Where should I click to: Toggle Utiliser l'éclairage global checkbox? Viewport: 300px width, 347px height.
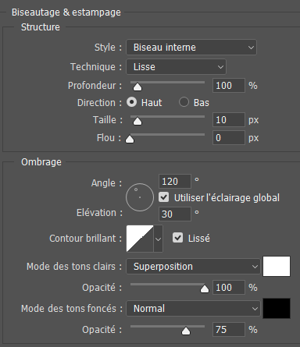[x=164, y=197]
